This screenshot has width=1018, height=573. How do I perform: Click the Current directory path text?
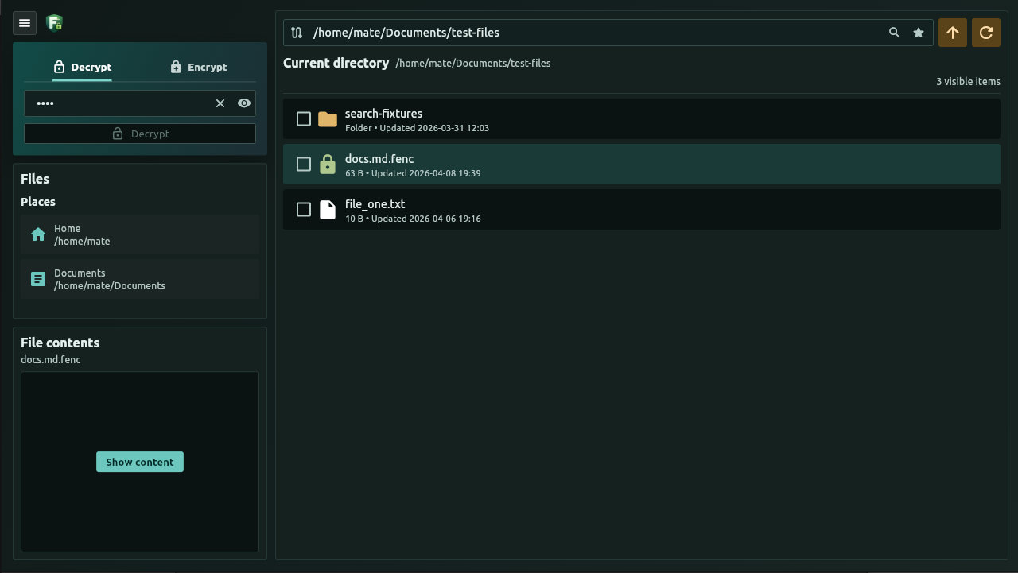[x=473, y=64]
